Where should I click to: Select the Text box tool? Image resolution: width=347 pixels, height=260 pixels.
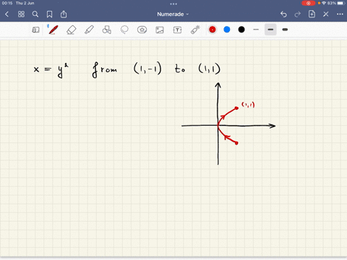coord(177,30)
